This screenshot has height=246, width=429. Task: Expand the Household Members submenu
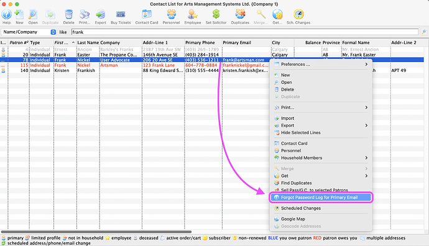(321, 158)
